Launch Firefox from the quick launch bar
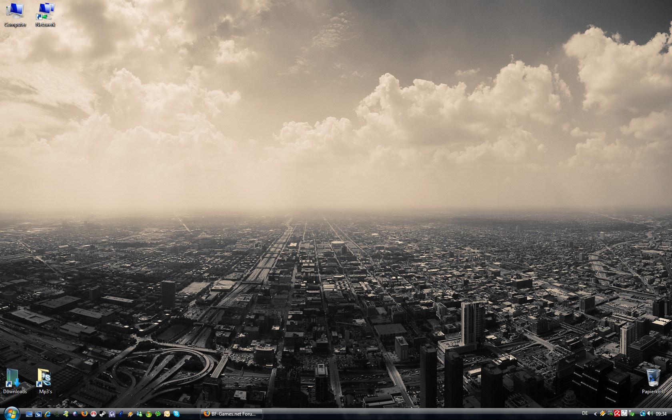672x420 pixels. coord(84,414)
